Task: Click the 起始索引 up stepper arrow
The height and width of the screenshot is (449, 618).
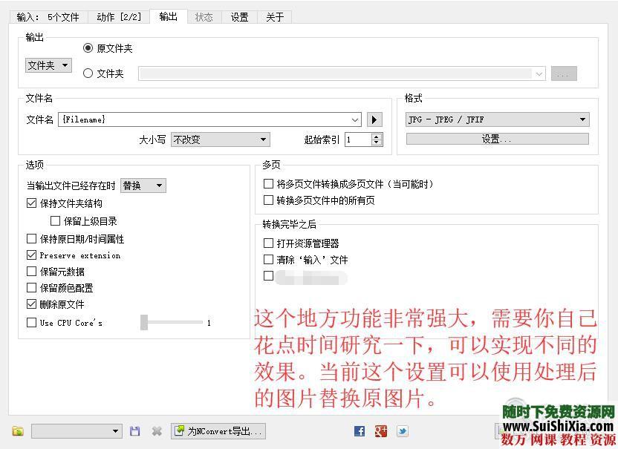Action: (377, 137)
